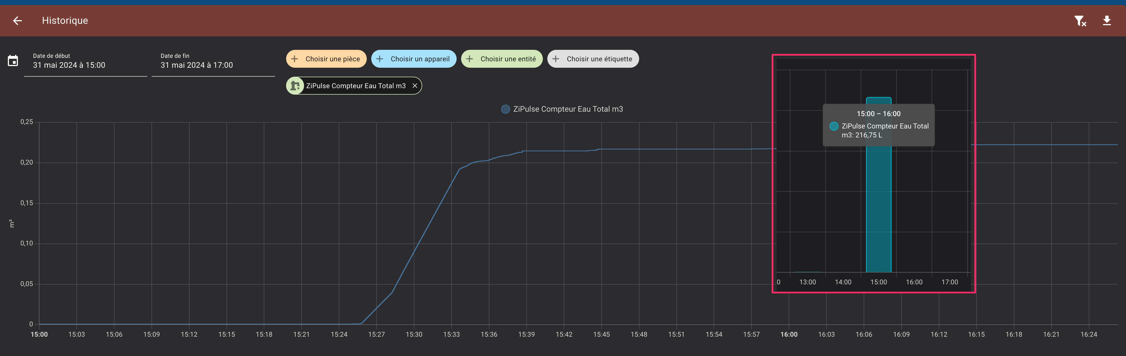Click the back arrow icon
Image resolution: width=1126 pixels, height=356 pixels.
tap(17, 20)
